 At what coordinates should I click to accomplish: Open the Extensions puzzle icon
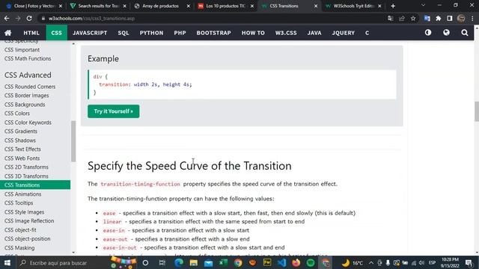tap(439, 18)
